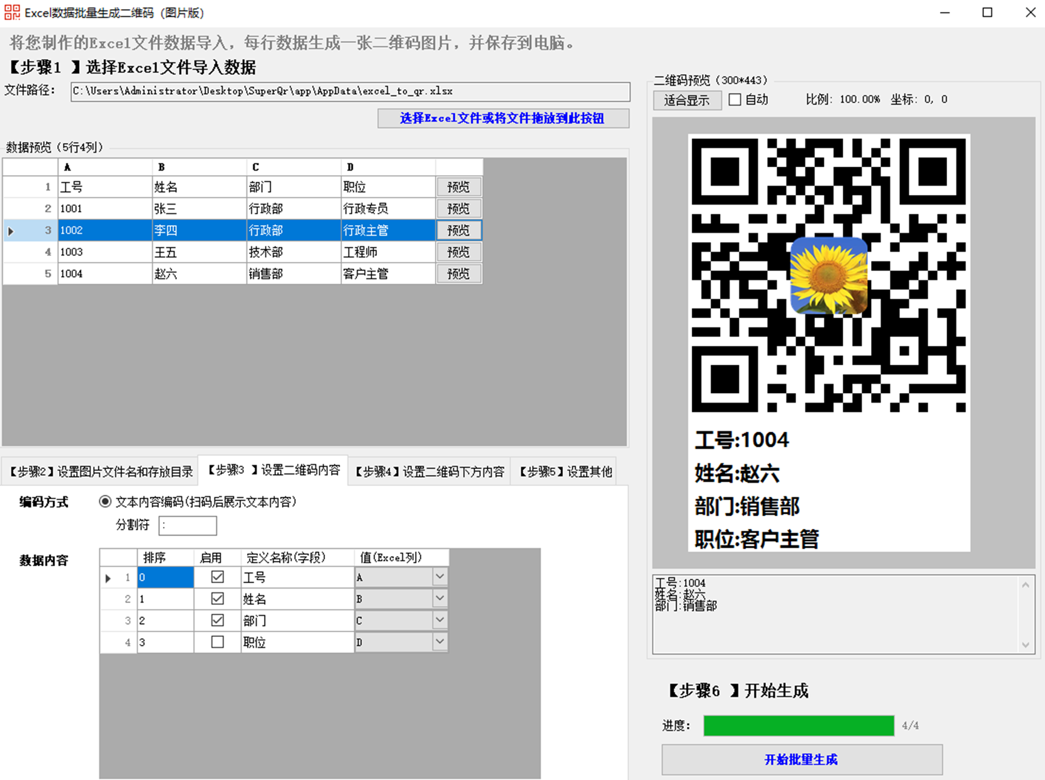Uncheck the 工号 field enable checkbox
This screenshot has width=1045, height=780.
click(217, 577)
